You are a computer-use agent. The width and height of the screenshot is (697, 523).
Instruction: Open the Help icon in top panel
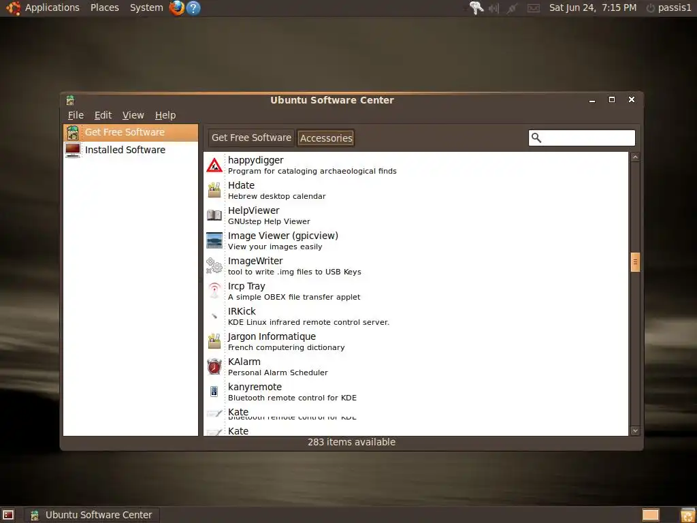click(193, 8)
